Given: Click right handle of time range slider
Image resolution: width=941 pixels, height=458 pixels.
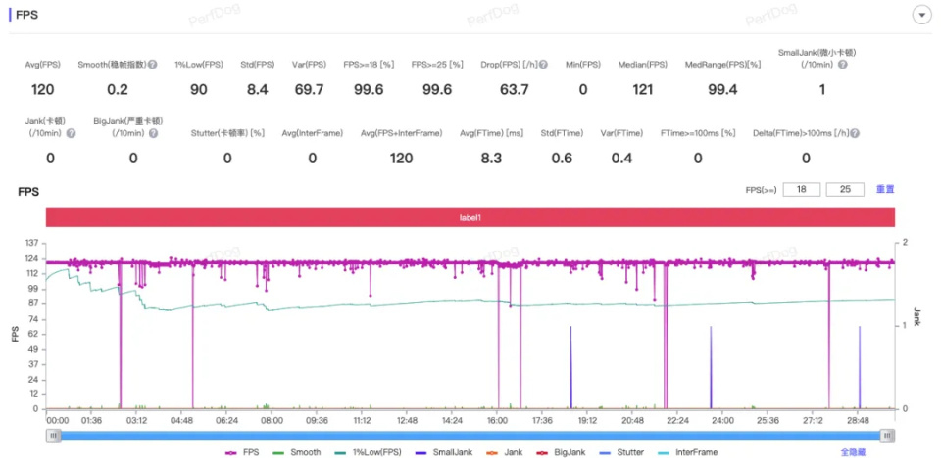Looking at the screenshot, I should [887, 435].
